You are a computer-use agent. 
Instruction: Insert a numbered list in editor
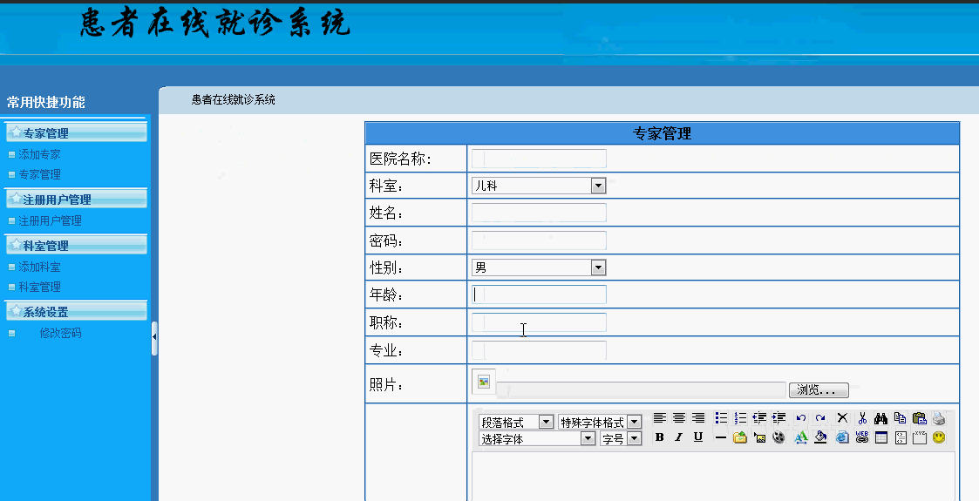[740, 418]
